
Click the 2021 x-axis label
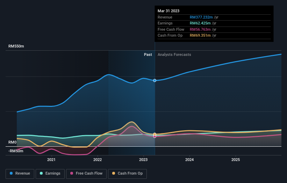(x=51, y=160)
